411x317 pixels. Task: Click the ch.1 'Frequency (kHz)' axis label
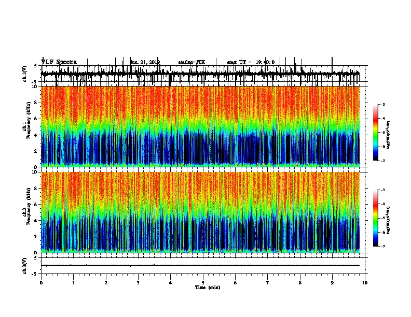tap(29, 120)
